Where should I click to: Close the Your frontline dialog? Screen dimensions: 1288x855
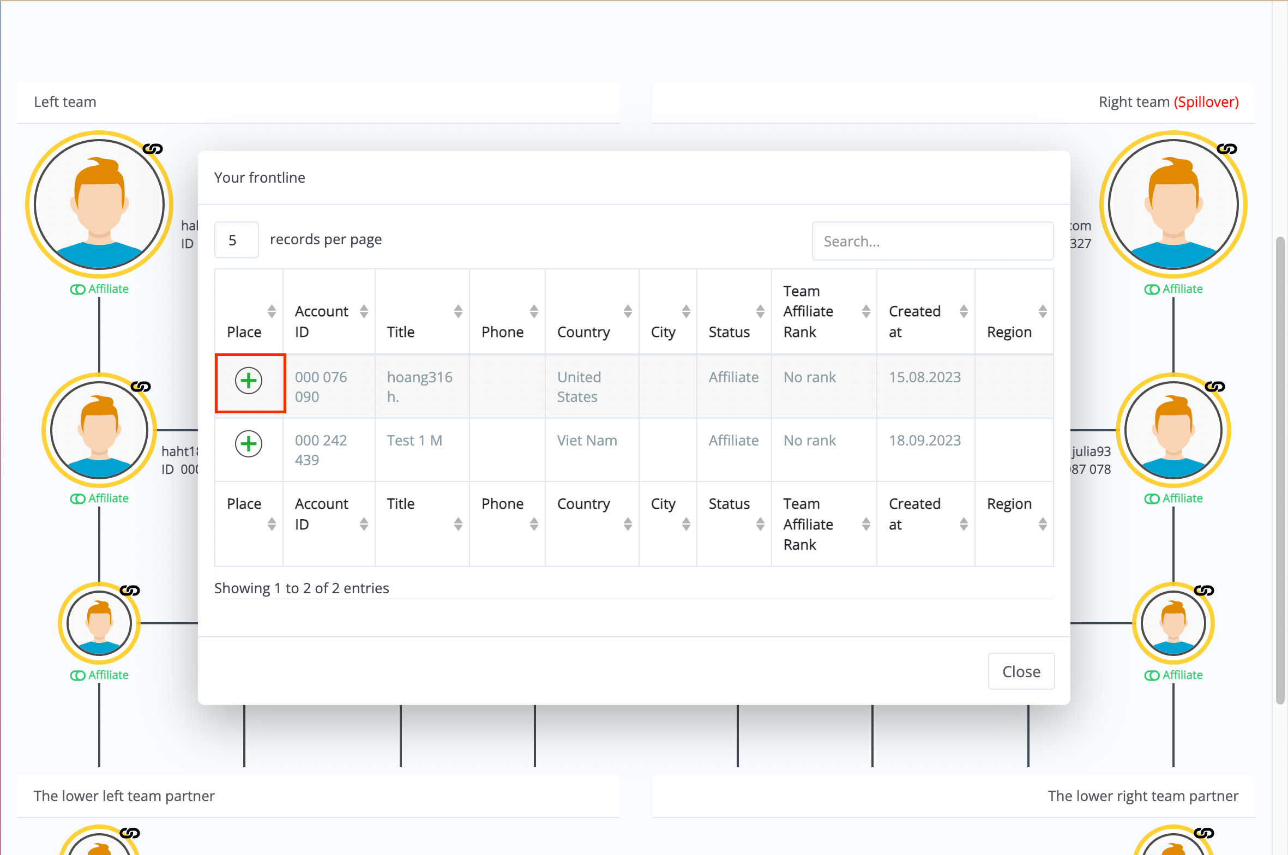click(x=1021, y=671)
